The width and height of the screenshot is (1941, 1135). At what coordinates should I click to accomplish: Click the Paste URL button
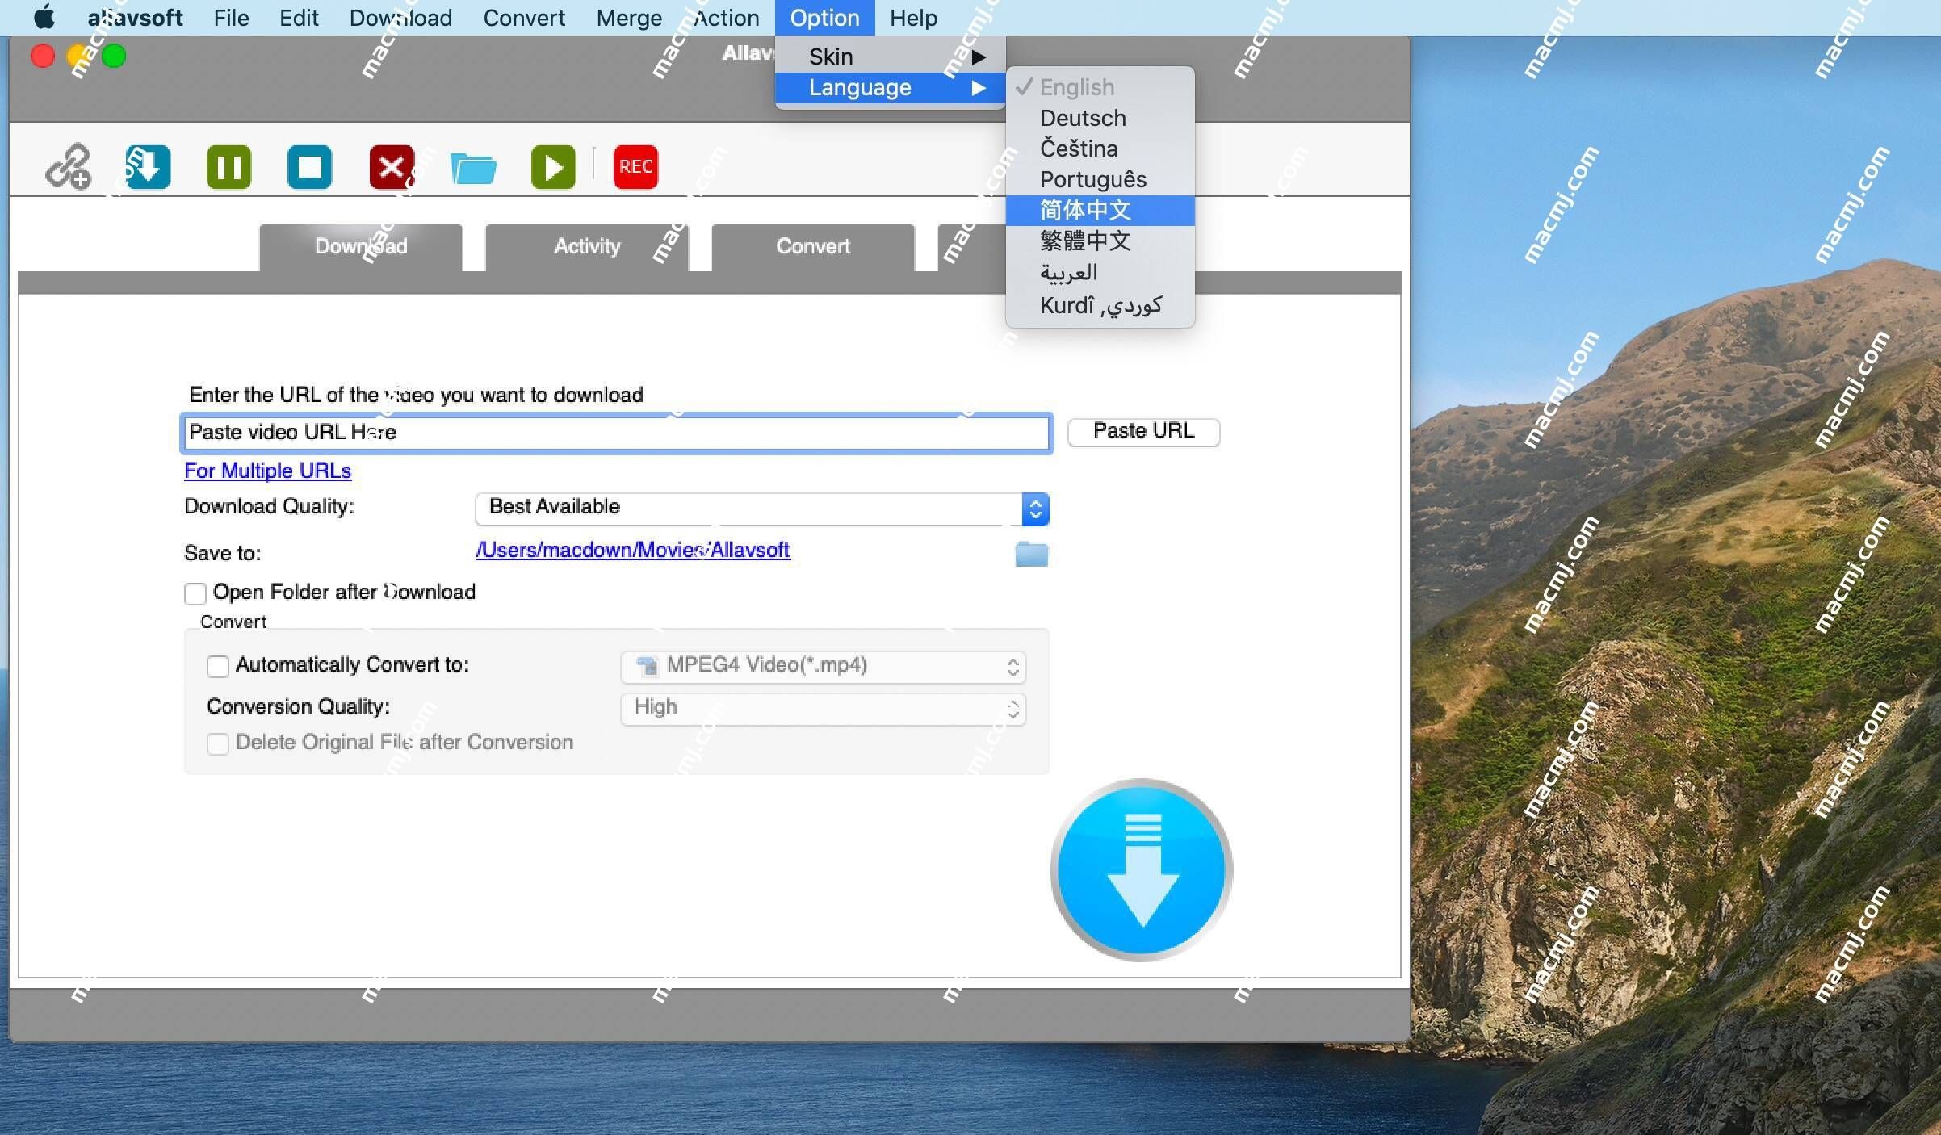(x=1143, y=431)
